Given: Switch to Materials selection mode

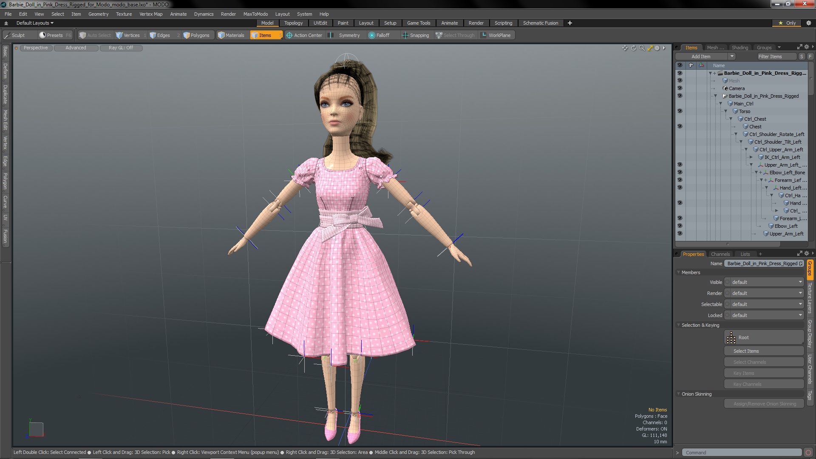Looking at the screenshot, I should coord(231,35).
